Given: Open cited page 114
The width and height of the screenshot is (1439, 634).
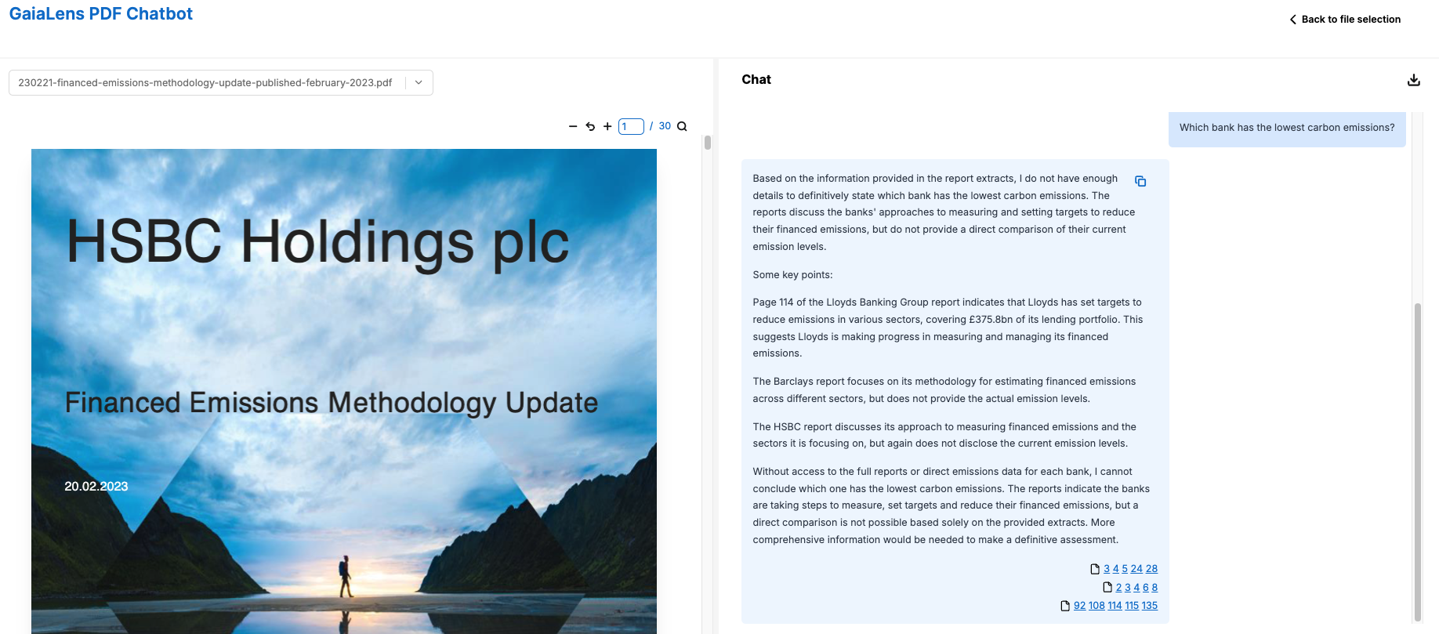Looking at the screenshot, I should [x=1115, y=606].
